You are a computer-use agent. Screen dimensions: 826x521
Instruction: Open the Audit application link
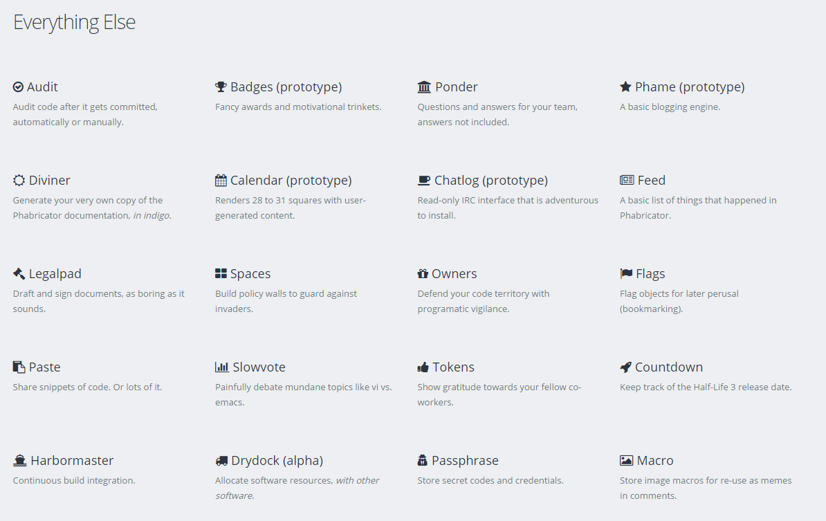(42, 87)
